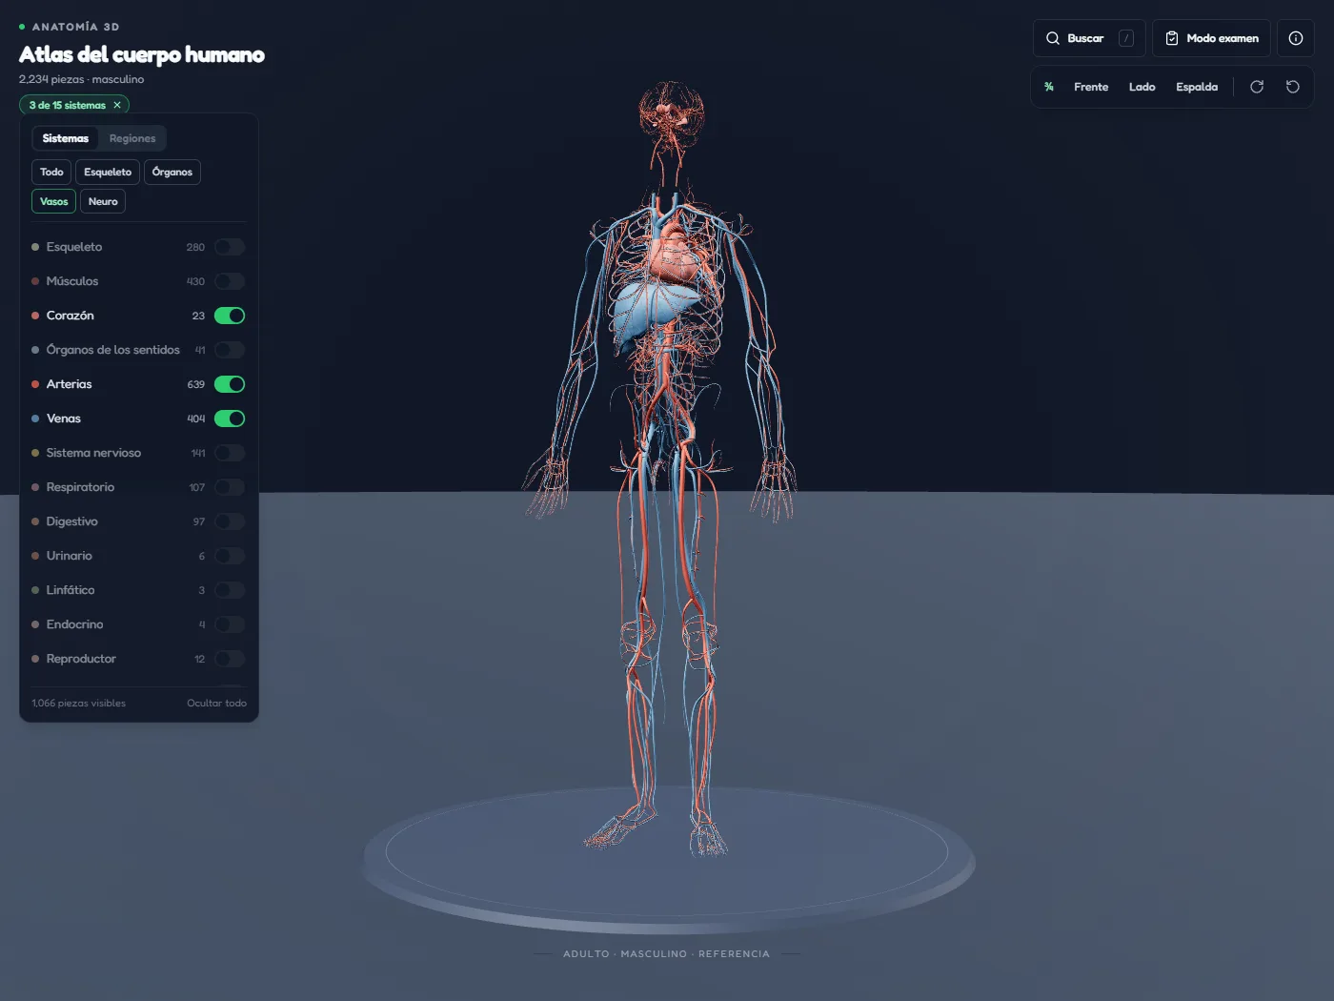Clear the '3 de 15 sistemas' filter chip
Screen dimensions: 1334x1001
(x=117, y=105)
